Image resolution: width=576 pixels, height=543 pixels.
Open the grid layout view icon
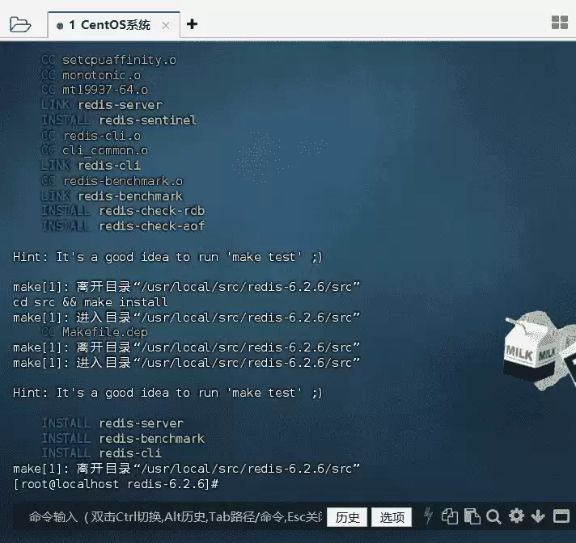pos(560,23)
